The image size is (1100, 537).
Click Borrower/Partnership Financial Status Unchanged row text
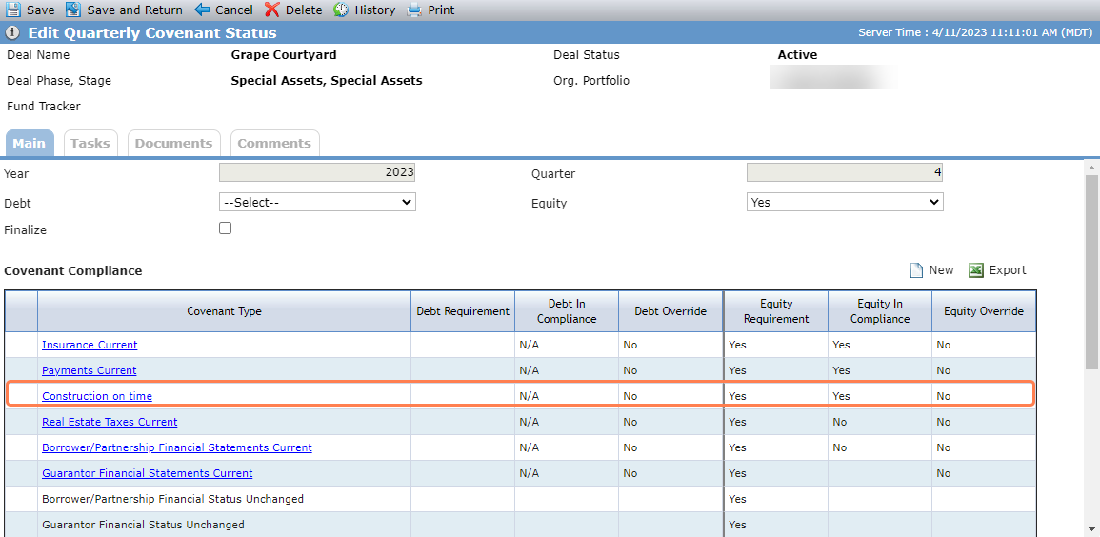[x=172, y=499]
